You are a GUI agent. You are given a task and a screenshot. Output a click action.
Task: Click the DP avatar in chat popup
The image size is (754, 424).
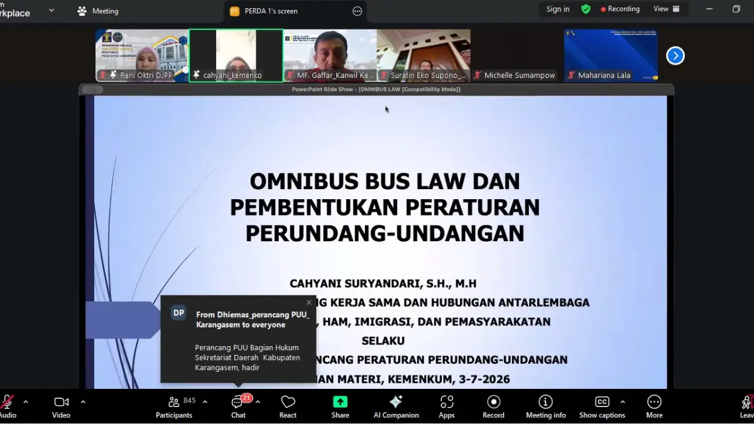point(179,313)
